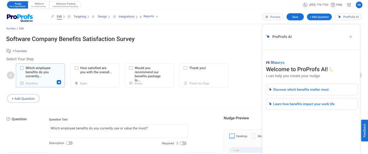Close the ProProfs AI panel

point(351,37)
